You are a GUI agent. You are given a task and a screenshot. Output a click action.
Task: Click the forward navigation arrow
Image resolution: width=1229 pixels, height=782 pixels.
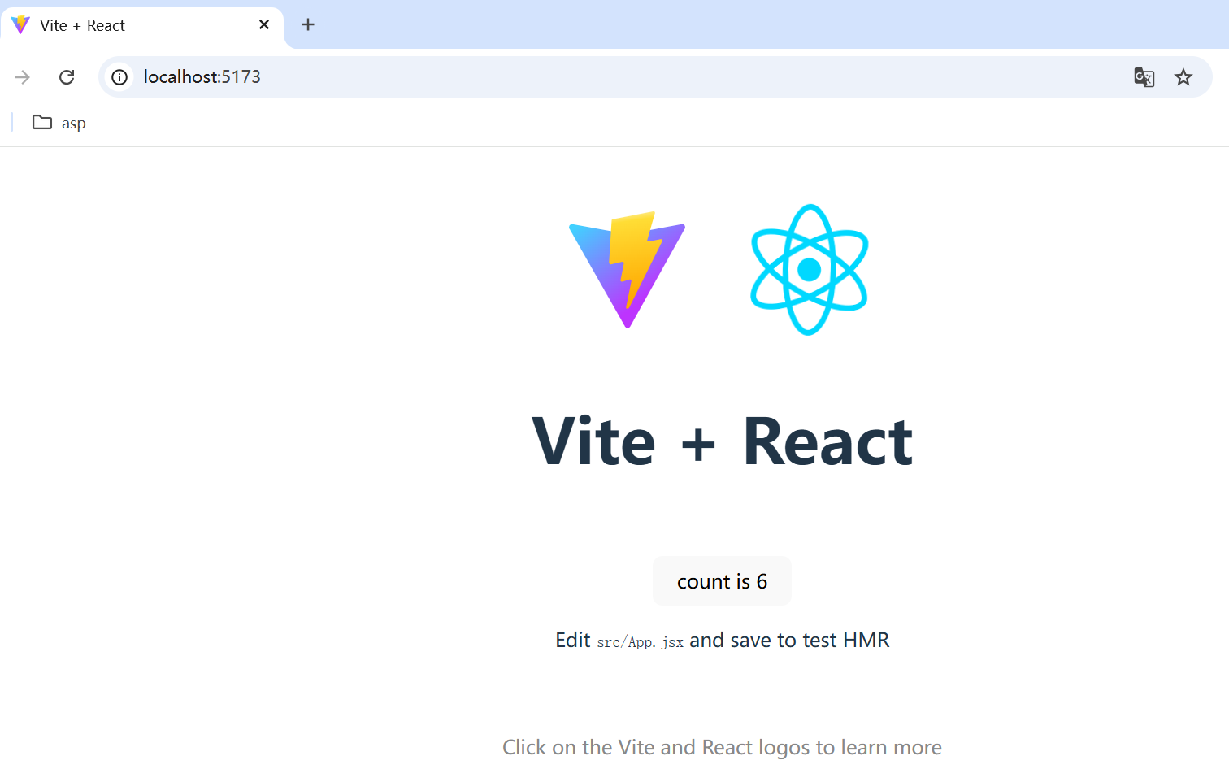point(23,77)
